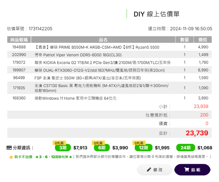Viewport: 219px width, 182px height.
Task: Click the 合計 label
Action: pyautogui.click(x=165, y=133)
